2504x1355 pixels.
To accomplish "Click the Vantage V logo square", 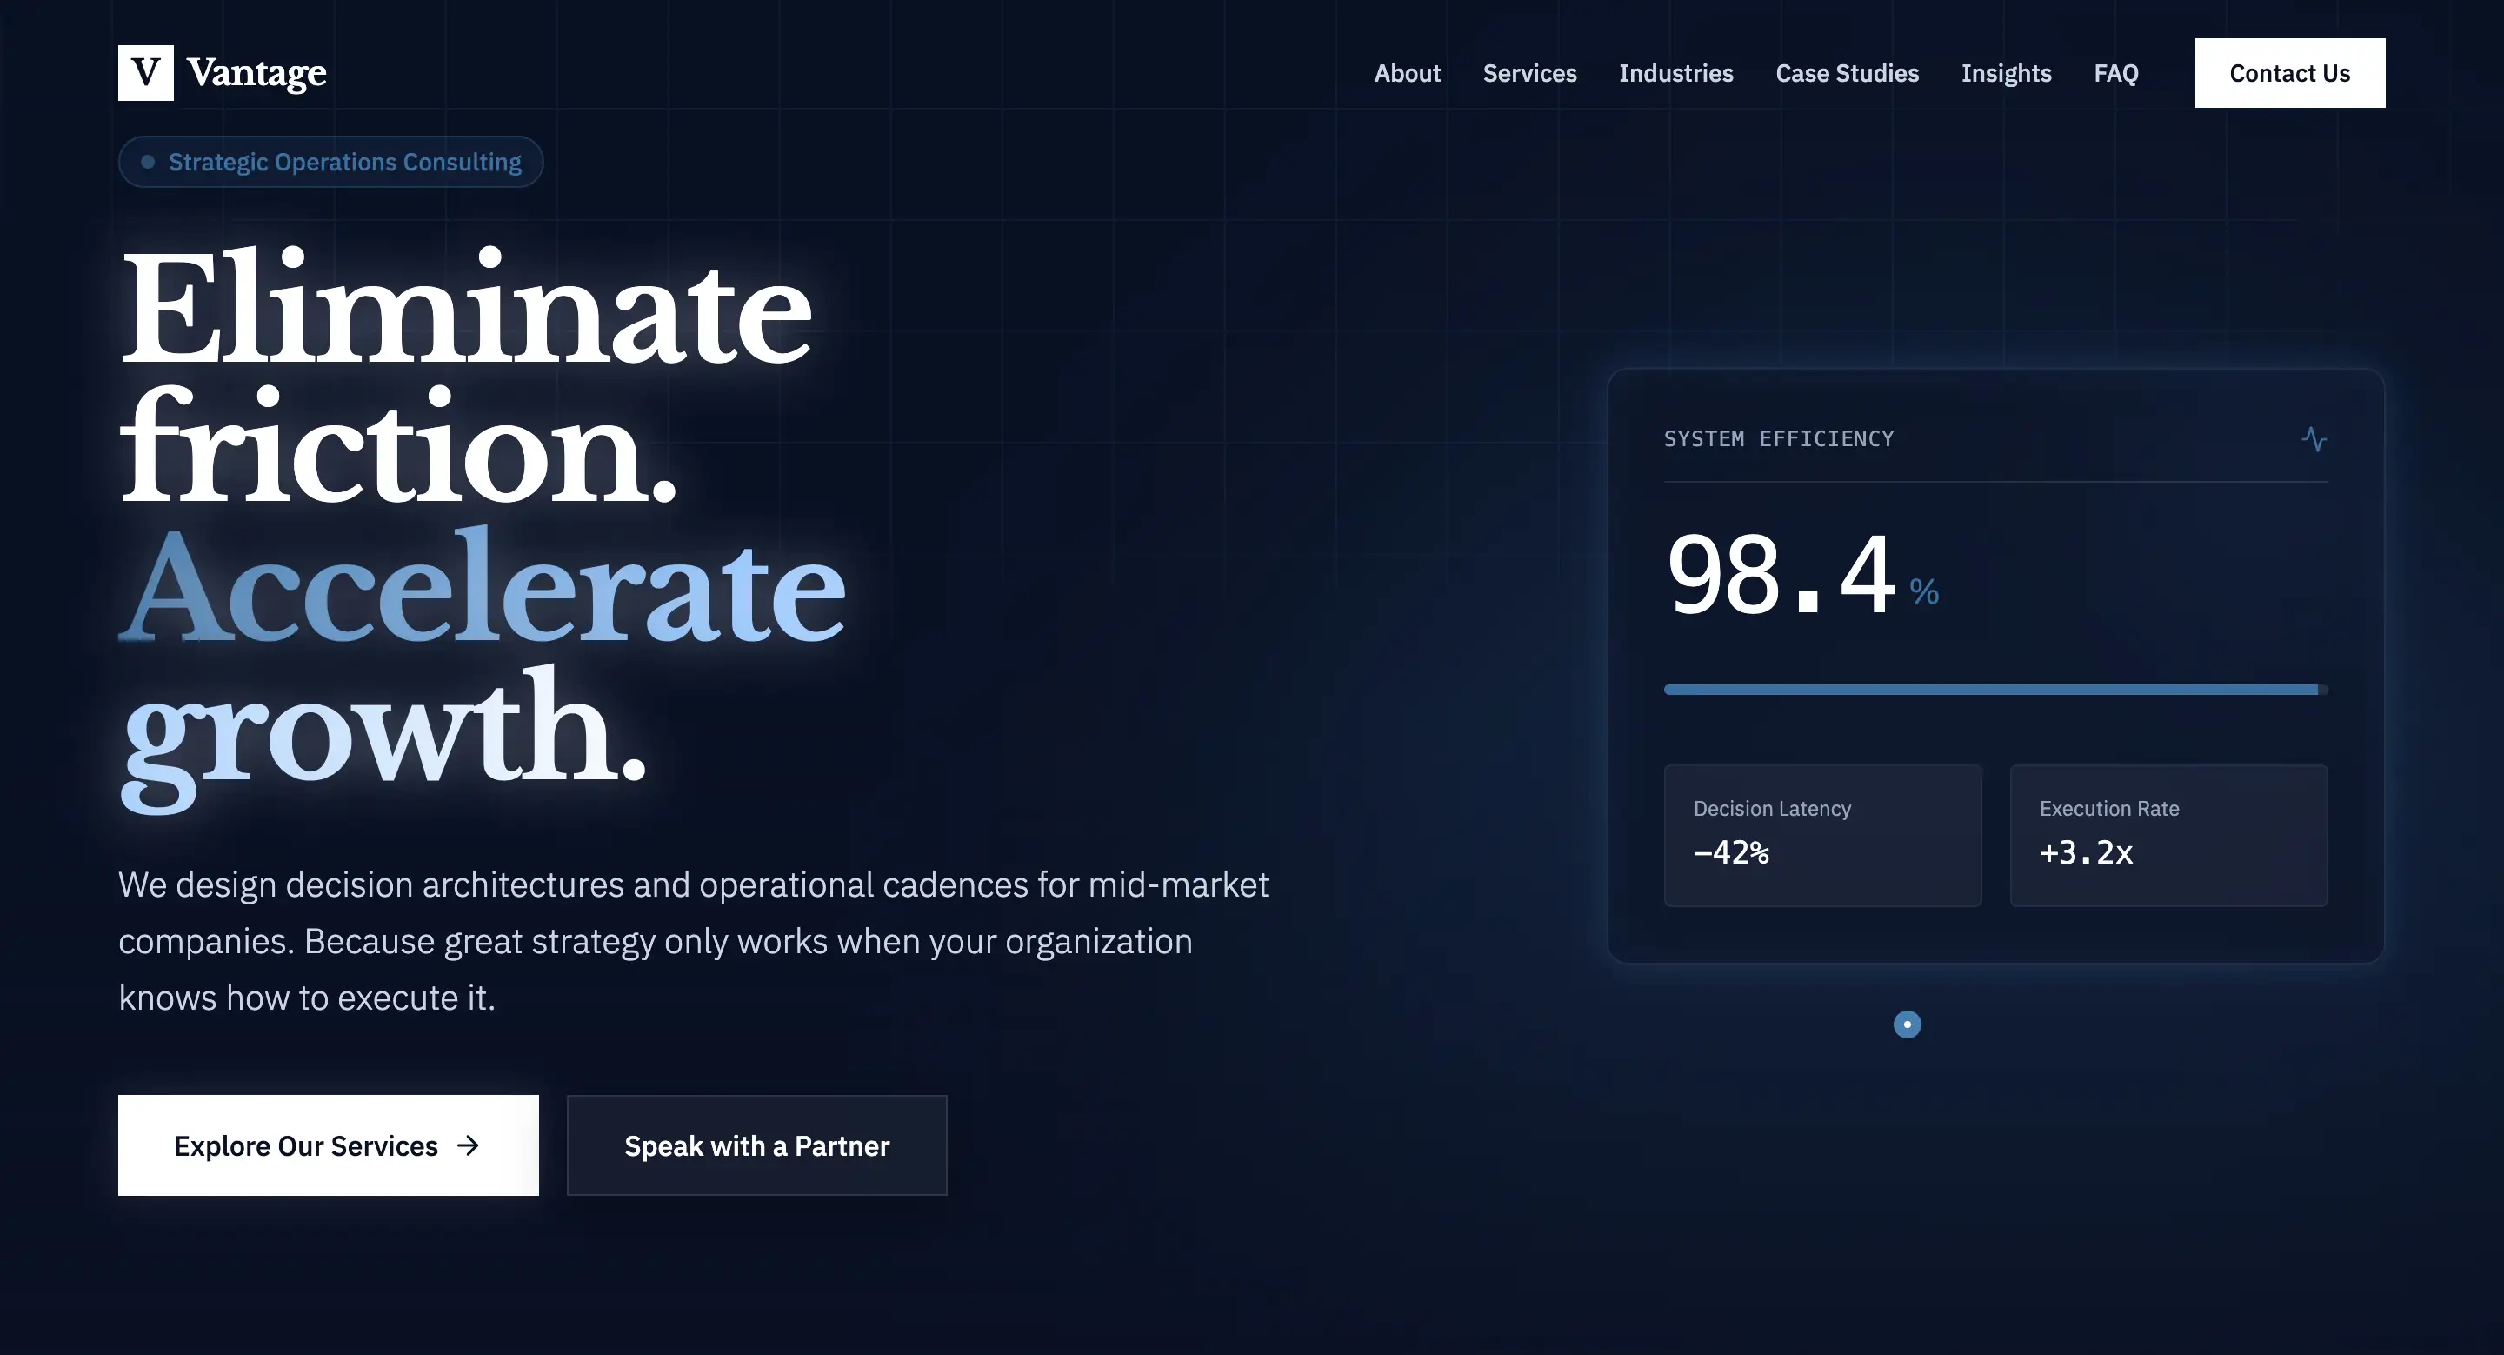I will [x=146, y=73].
